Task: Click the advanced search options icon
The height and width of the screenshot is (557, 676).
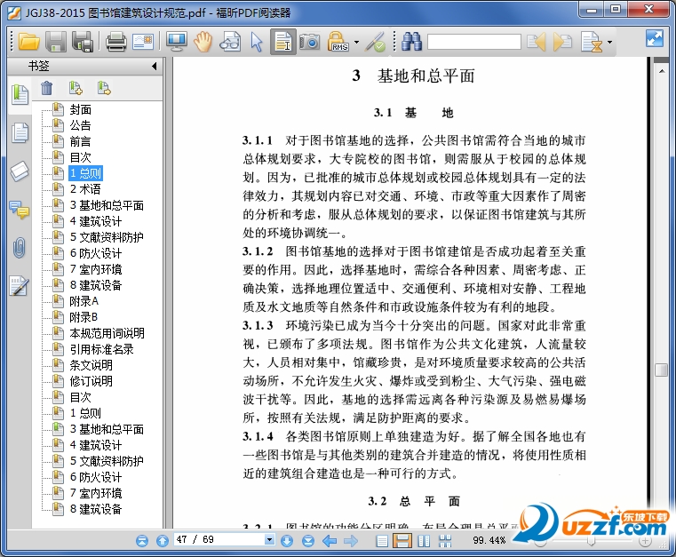Action: [591, 42]
